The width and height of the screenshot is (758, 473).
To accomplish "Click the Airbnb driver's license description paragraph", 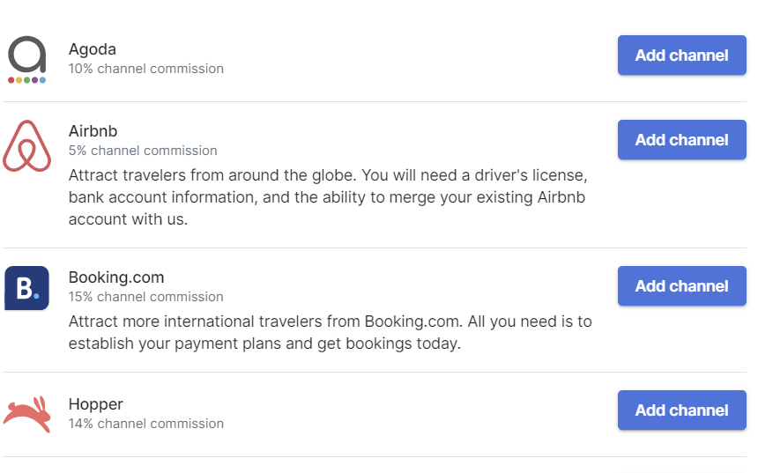I will pyautogui.click(x=327, y=197).
